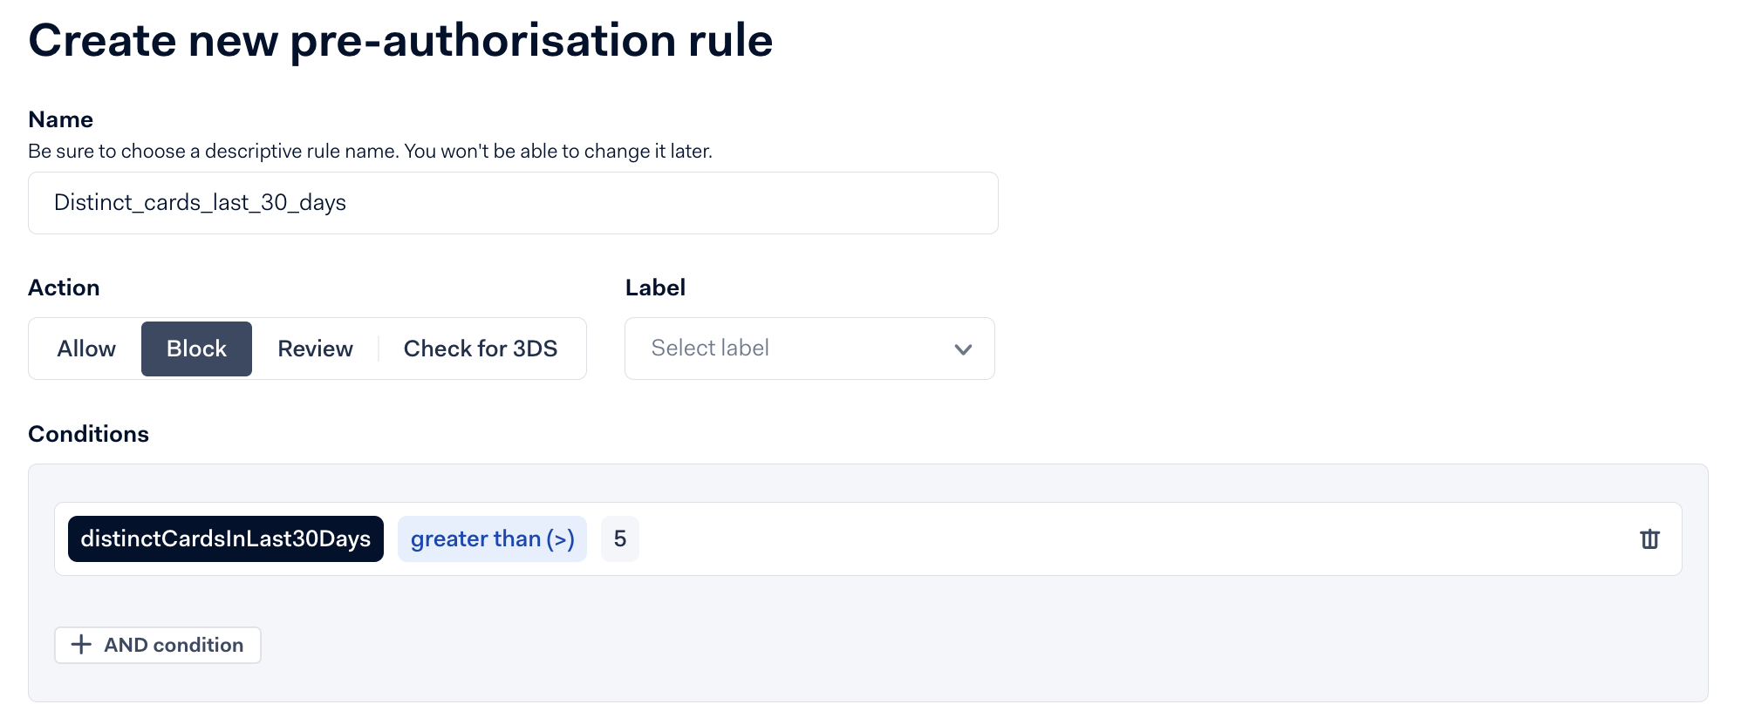
Task: Open the greater than (>) operator chip
Action: (x=492, y=538)
